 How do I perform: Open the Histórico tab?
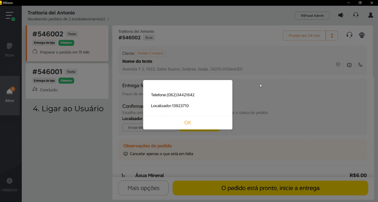[9, 185]
